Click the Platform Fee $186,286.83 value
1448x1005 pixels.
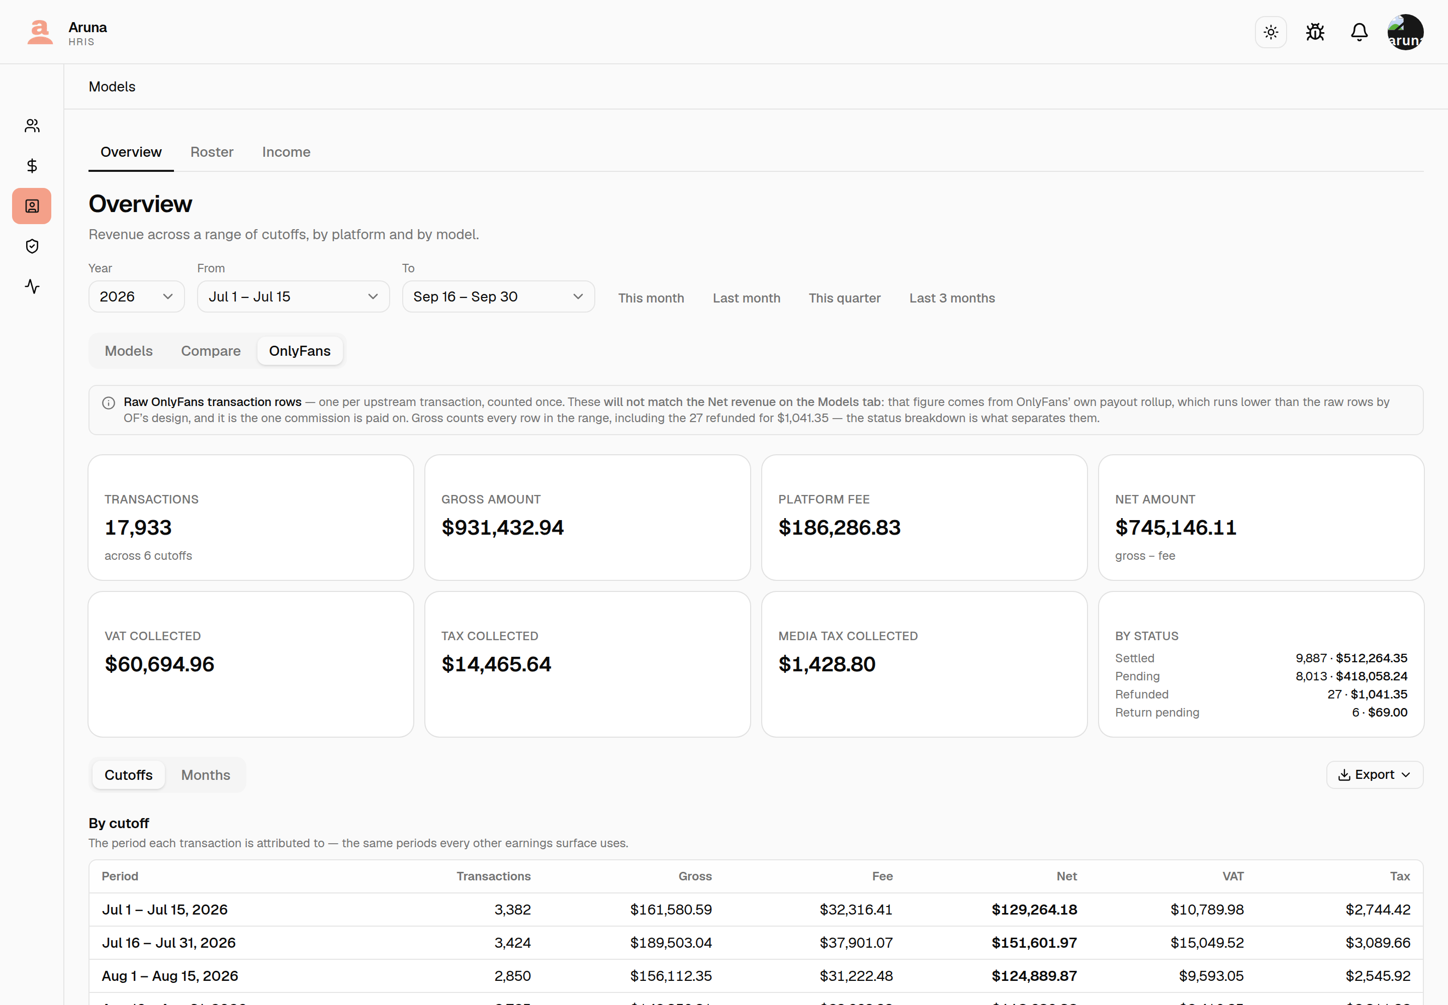[839, 528]
